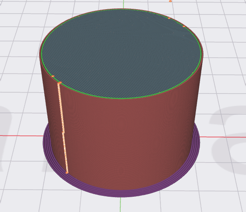Image resolution: width=246 pixels, height=212 pixels.
Task: Click the vertical orange seam line
Action: click(x=63, y=128)
